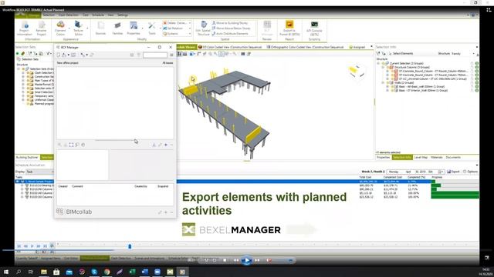The width and height of the screenshot is (494, 277).
Task: Click the progress bar of first task row
Action: pyautogui.click(x=455, y=182)
